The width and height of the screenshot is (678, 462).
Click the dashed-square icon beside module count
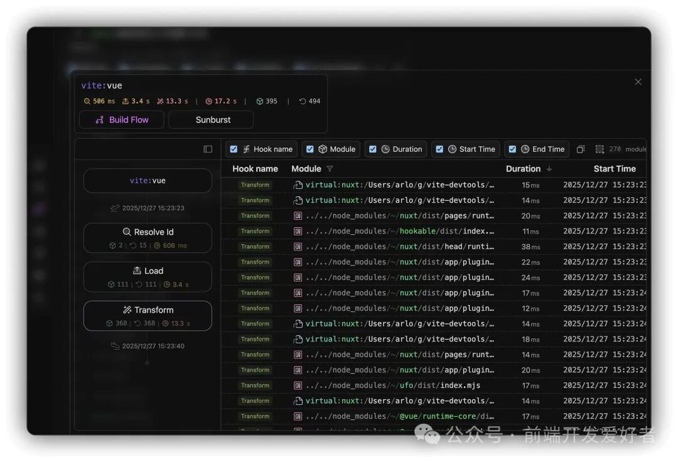click(x=600, y=149)
